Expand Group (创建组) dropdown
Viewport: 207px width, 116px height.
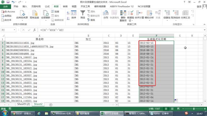point(167,20)
